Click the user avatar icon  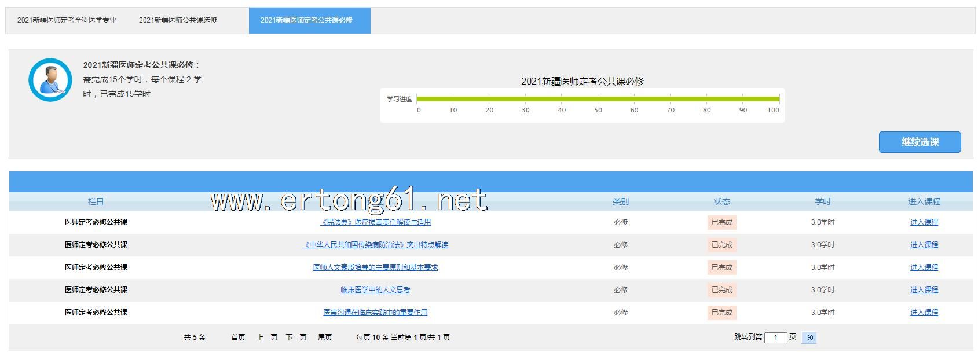50,80
